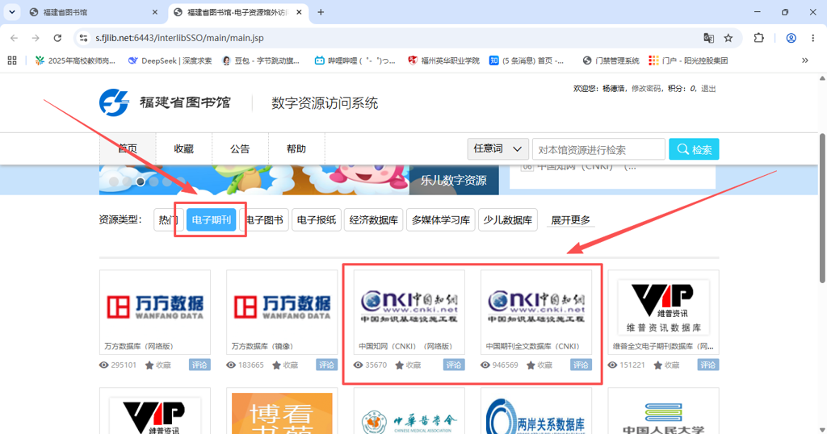Click the 乐儿数字资源 banner

[454, 180]
